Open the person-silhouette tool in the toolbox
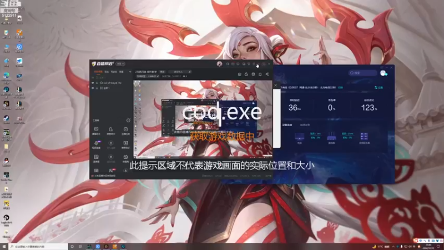The width and height of the screenshot is (444, 250). coord(110,131)
